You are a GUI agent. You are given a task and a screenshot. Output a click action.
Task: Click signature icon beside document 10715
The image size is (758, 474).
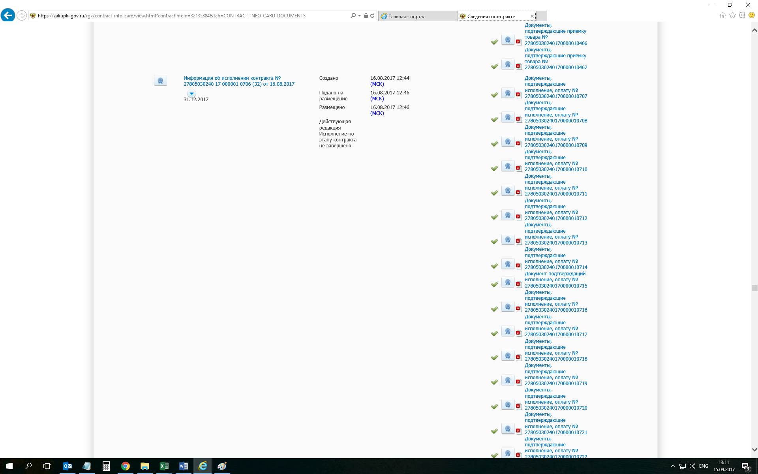[x=508, y=282]
